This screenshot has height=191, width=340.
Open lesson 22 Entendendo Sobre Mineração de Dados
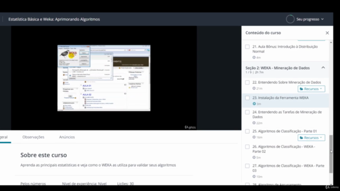click(286, 82)
